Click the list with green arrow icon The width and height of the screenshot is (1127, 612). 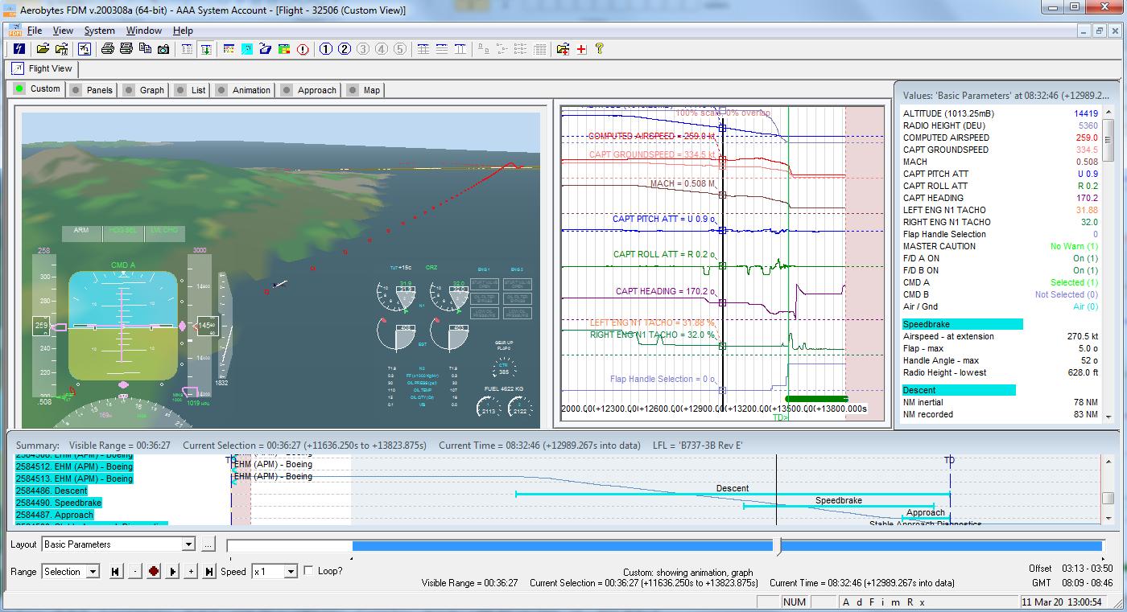coord(205,49)
